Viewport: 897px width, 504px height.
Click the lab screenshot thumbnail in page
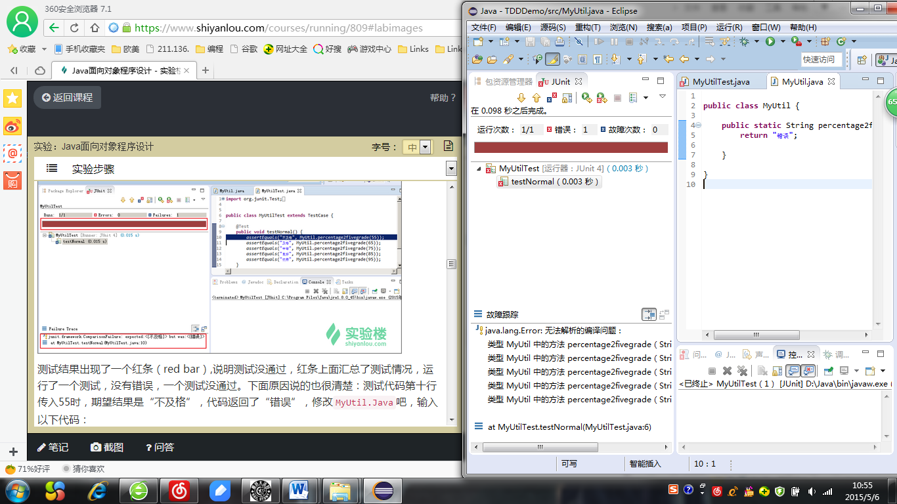tap(219, 268)
